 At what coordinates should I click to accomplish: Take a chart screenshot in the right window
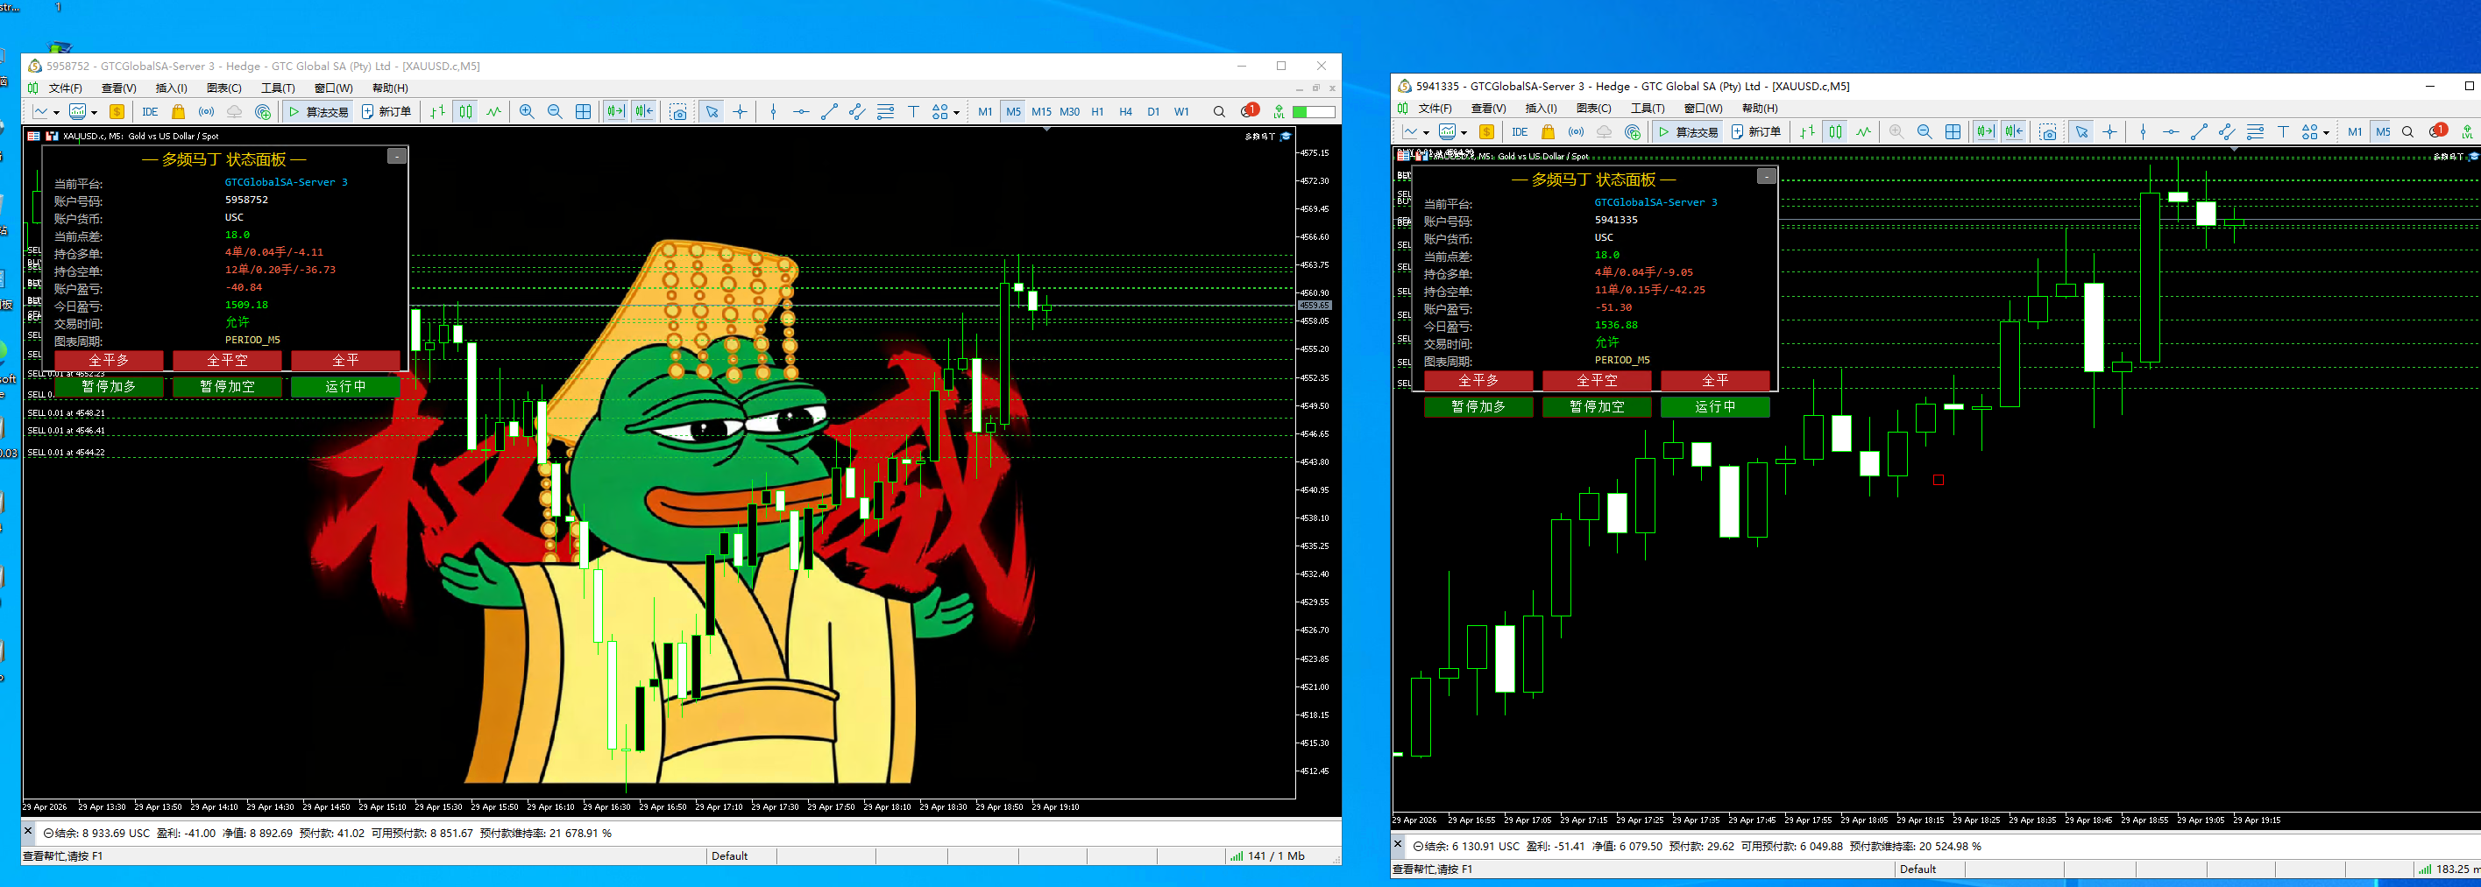2049,132
